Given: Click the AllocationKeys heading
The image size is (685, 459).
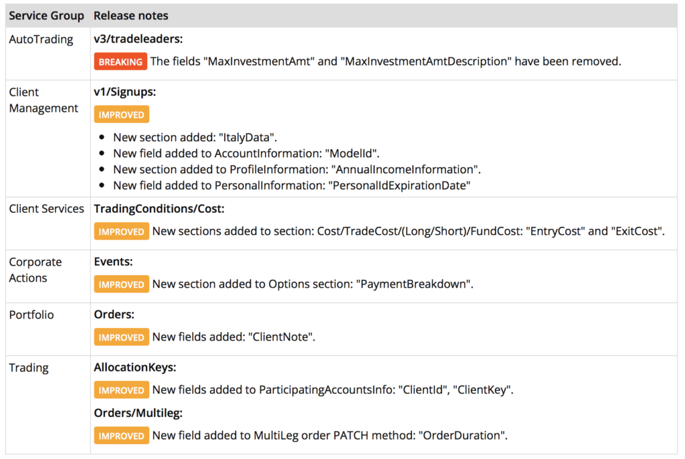Looking at the screenshot, I should click(x=135, y=367).
